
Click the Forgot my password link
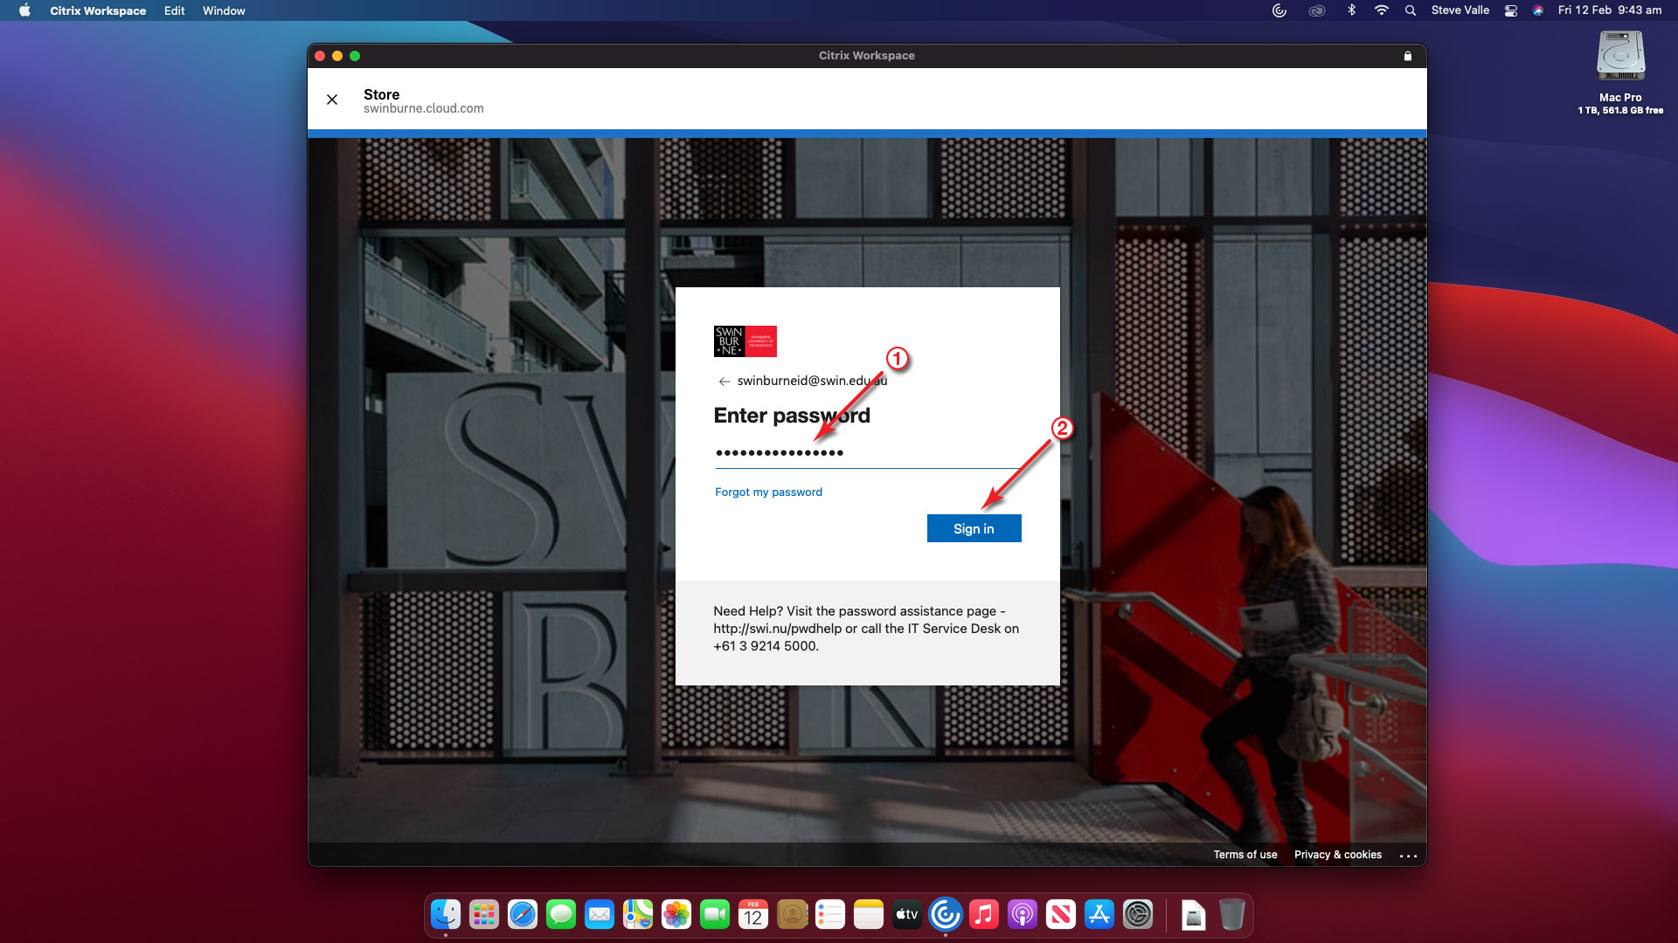[768, 492]
